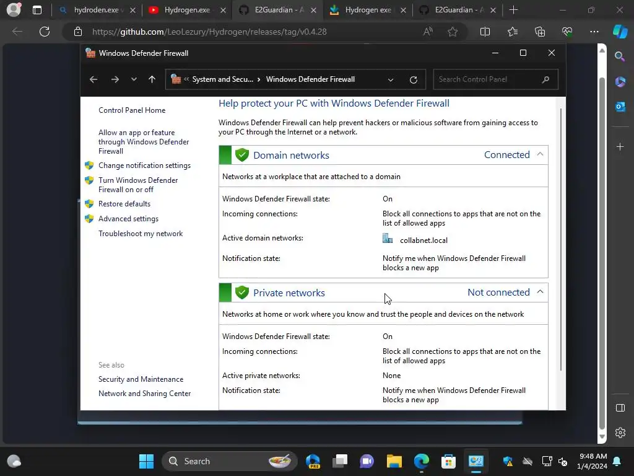Open recent locations chevron in Firewall window
Image resolution: width=634 pixels, height=476 pixels.
(x=134, y=79)
